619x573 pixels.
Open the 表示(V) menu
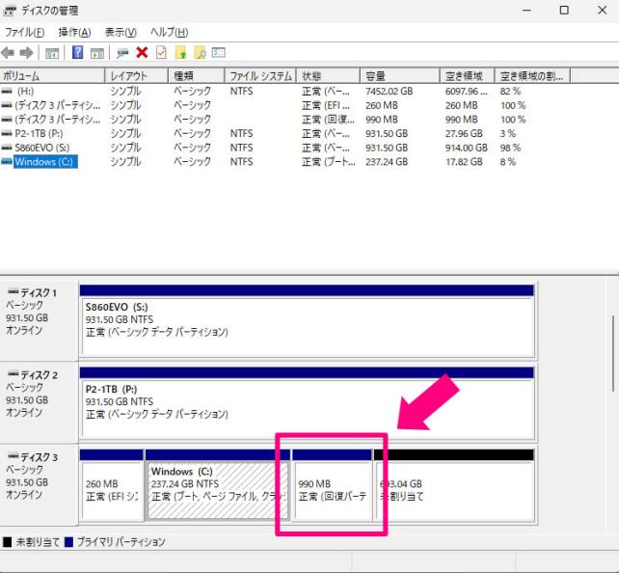tap(121, 33)
